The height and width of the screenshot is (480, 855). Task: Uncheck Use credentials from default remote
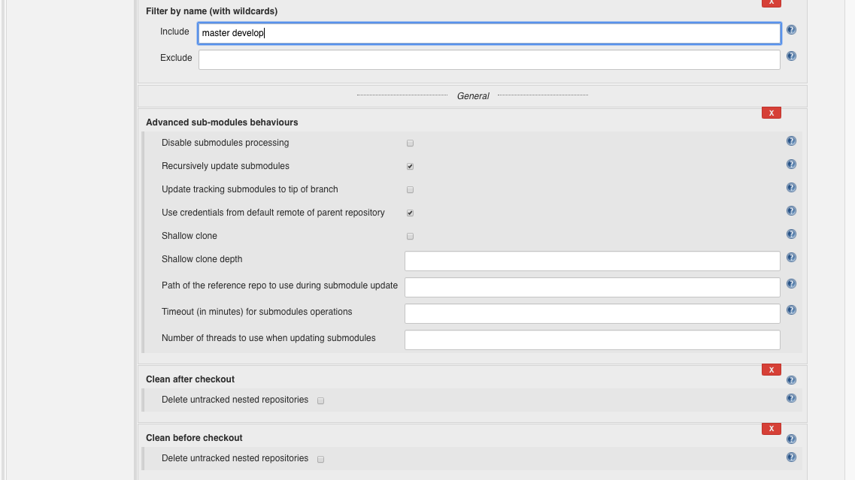410,213
